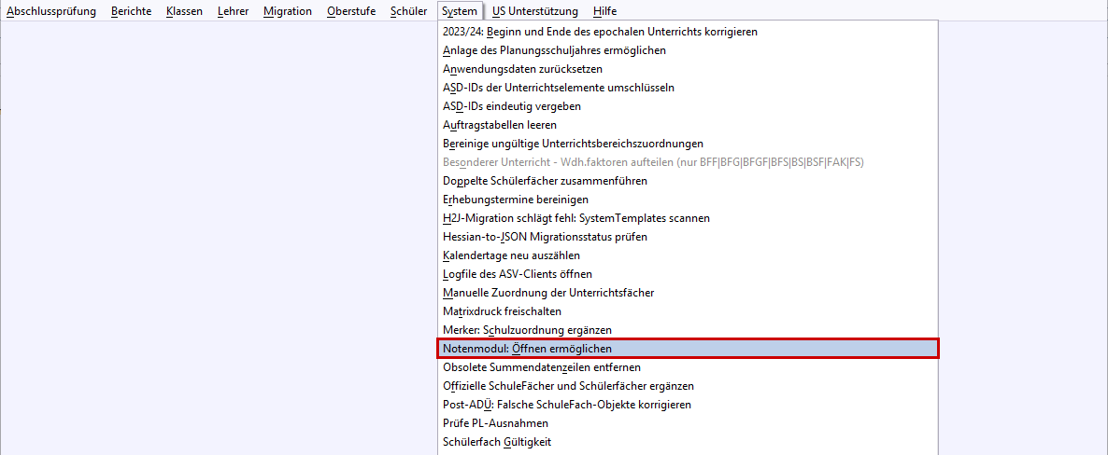The width and height of the screenshot is (1108, 455).
Task: Click Notenmodul: Öffnen ermöglichen
Action: pos(689,349)
